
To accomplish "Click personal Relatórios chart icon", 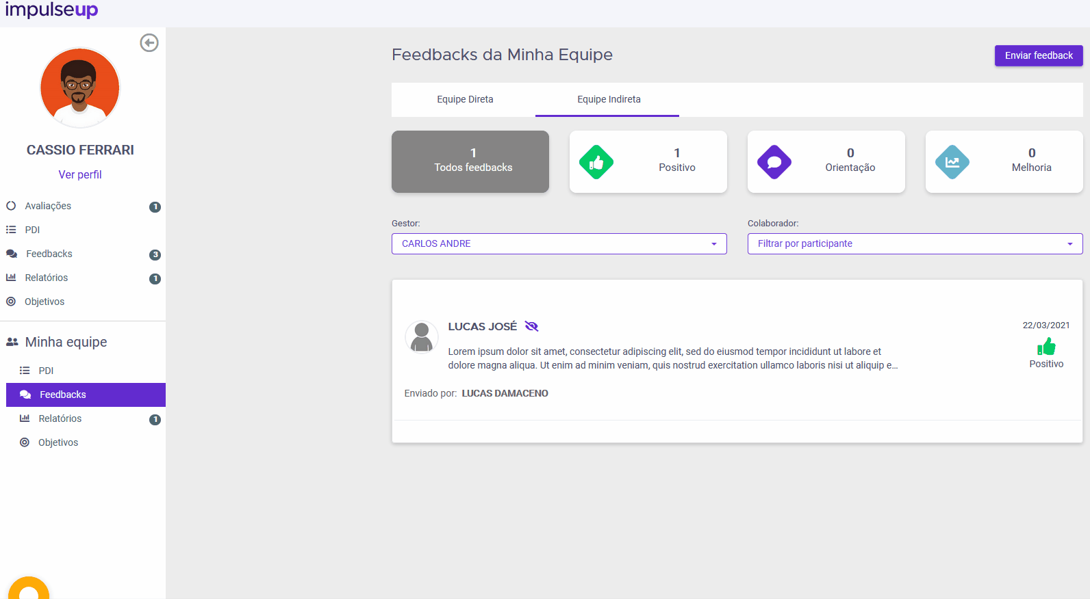I will pos(11,278).
